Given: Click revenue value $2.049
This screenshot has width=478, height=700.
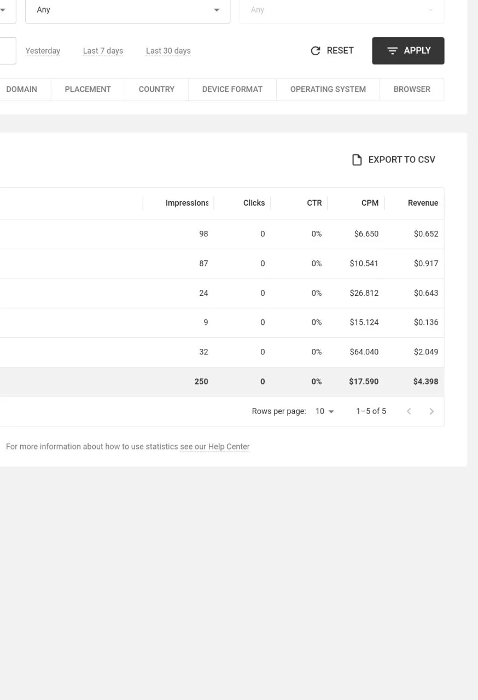Looking at the screenshot, I should (x=426, y=352).
